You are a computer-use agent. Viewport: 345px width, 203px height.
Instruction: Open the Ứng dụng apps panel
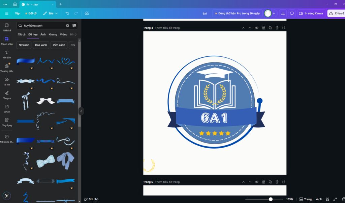pos(7,122)
